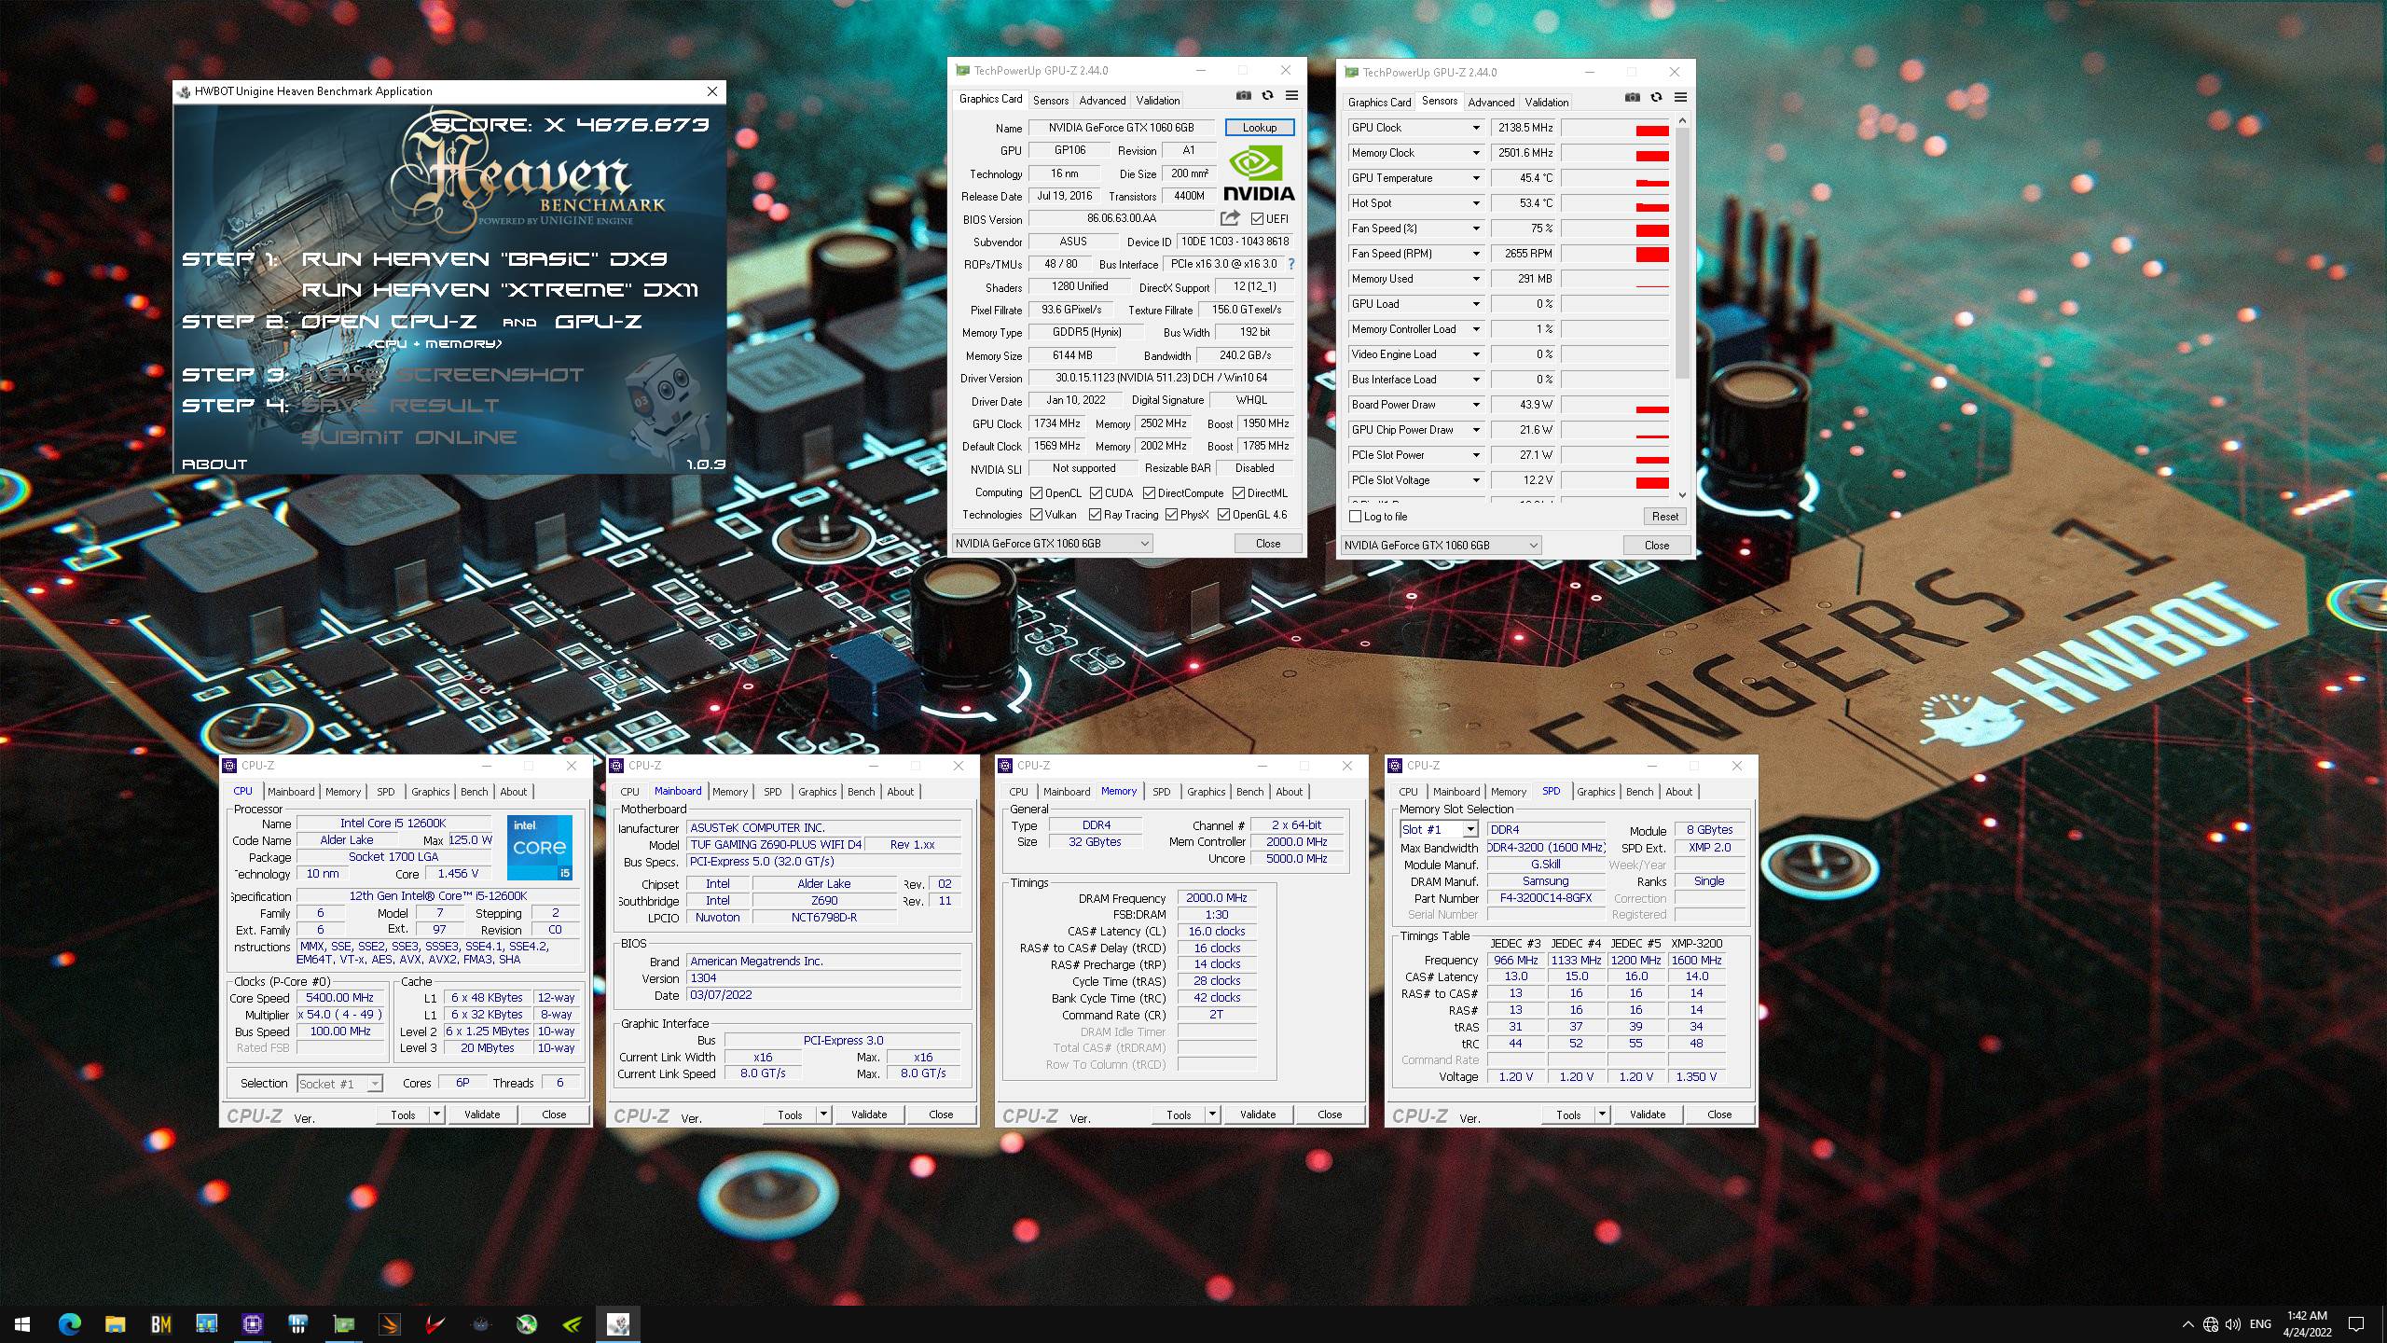
Task: Open the 3DMark orange icon in taskbar
Action: coord(389,1323)
